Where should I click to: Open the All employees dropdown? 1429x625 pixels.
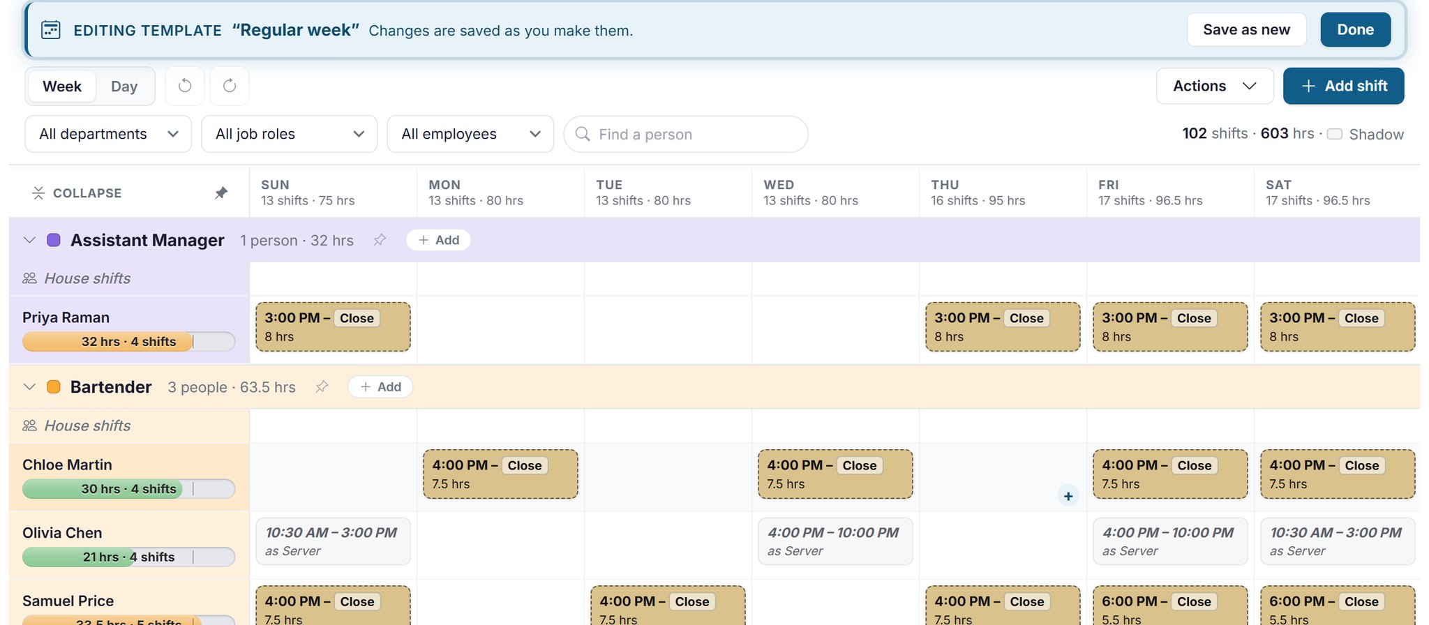coord(470,134)
